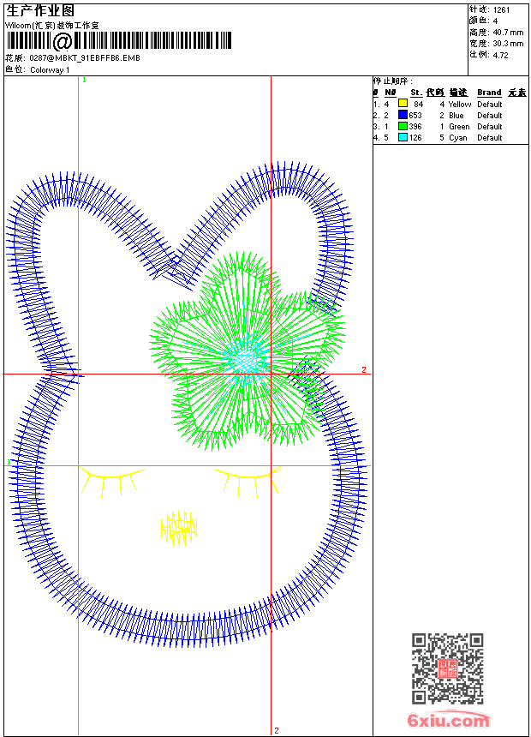Viewport: 531px width, 737px height.
Task: Click the stitch count 653
Action: [415, 116]
